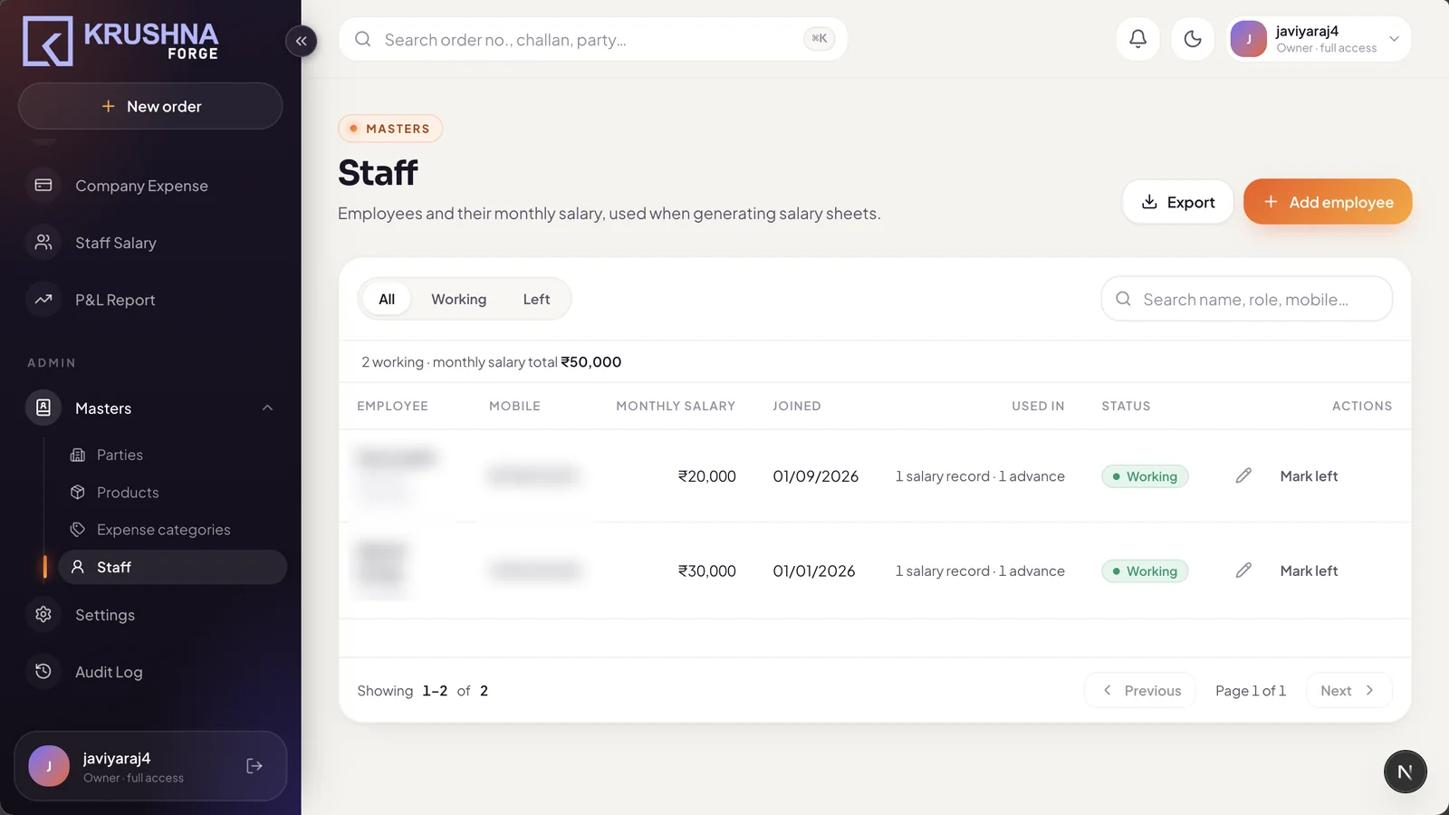This screenshot has width=1449, height=815.
Task: Go to Next page
Action: (1348, 690)
